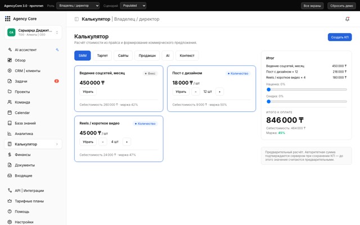Open the Сценарий dropdown Populated
Screen dimensions: 360x225
pyautogui.click(x=133, y=6)
